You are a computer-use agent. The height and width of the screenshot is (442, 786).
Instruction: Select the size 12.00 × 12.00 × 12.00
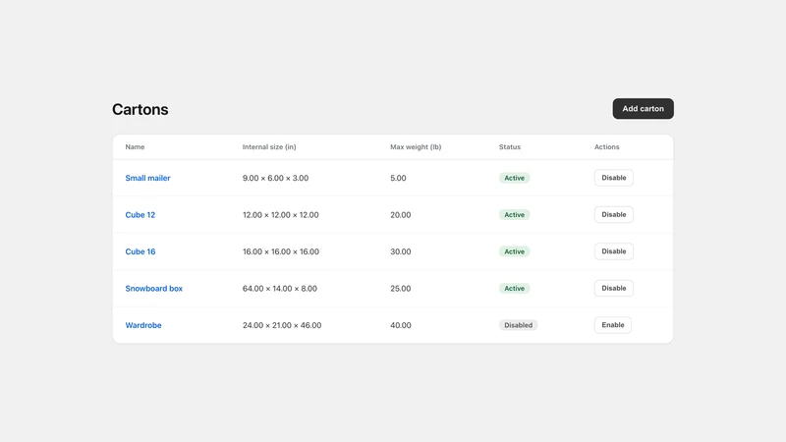(x=281, y=214)
